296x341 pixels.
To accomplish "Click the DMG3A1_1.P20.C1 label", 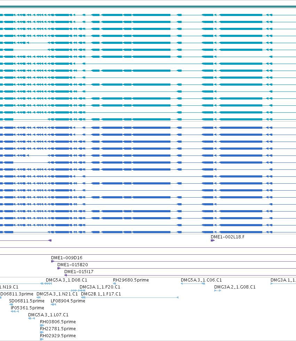I will tap(100, 287).
